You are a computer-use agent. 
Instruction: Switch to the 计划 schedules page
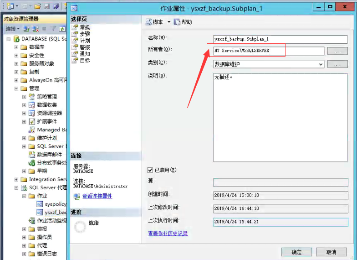click(x=85, y=41)
